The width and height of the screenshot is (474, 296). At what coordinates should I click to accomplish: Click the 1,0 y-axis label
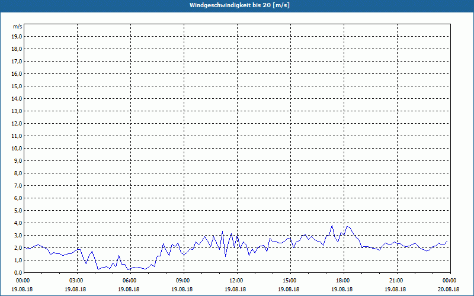click(x=18, y=260)
